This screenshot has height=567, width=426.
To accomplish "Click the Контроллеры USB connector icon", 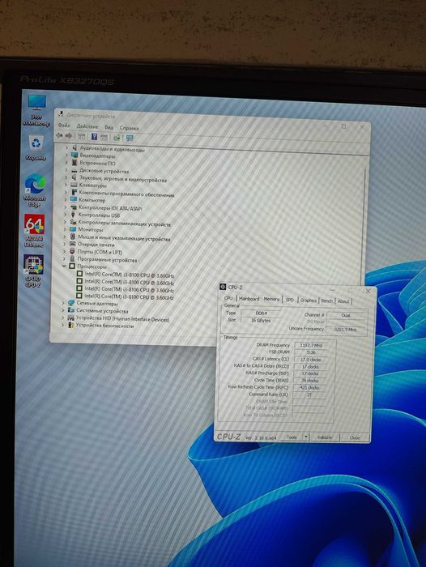I will (x=73, y=215).
